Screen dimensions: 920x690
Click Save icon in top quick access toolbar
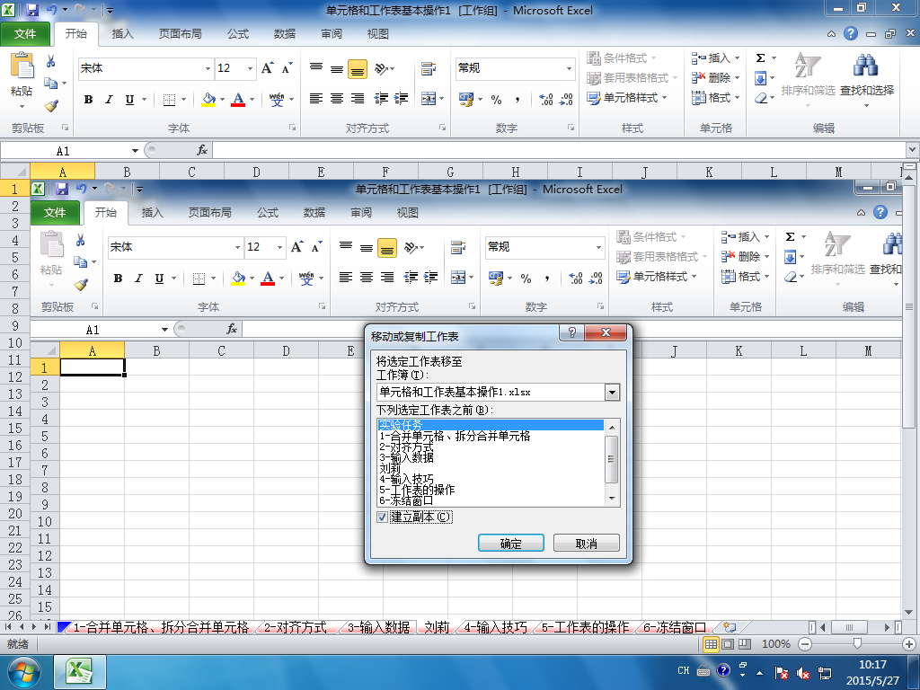coord(31,10)
